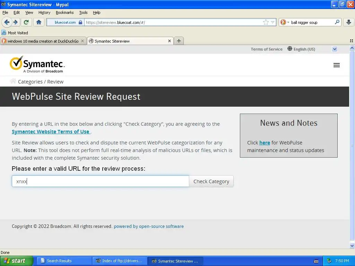This screenshot has width=355, height=266.
Task: Click the Check Category button
Action: pos(211,181)
